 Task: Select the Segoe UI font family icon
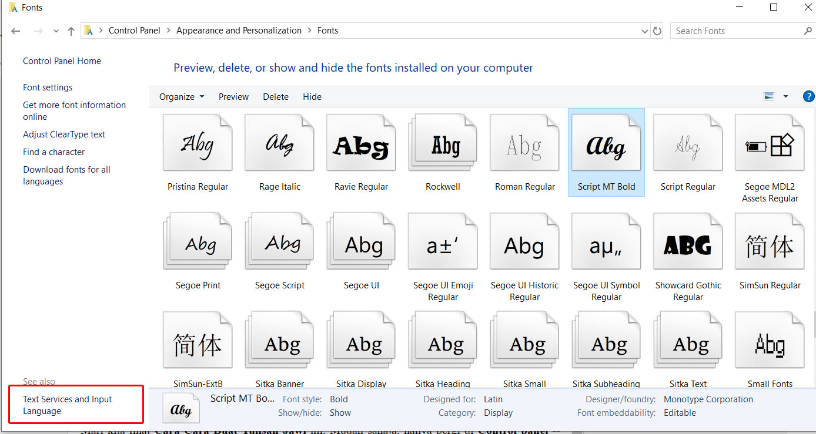pyautogui.click(x=361, y=241)
